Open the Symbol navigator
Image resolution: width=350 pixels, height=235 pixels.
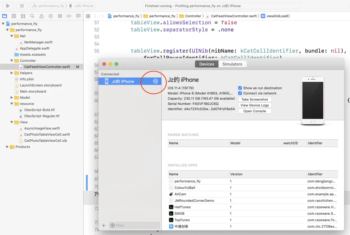pyautogui.click(x=23, y=16)
